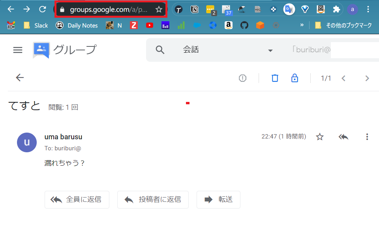Open the Gmail 100+ bookmark

[x=11, y=25]
